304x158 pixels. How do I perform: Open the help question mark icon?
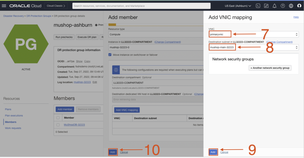tap(283, 6)
